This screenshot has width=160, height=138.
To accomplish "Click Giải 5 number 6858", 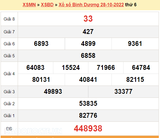I will point(88,56).
